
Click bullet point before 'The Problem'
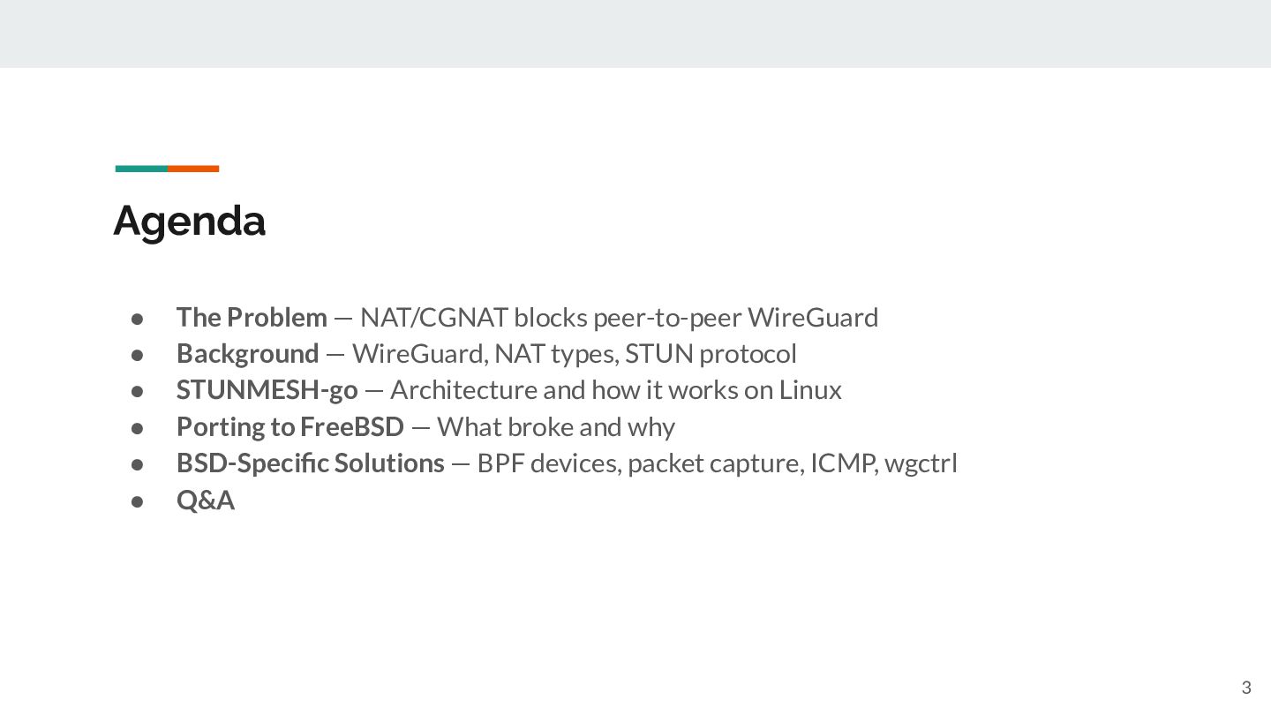[138, 318]
